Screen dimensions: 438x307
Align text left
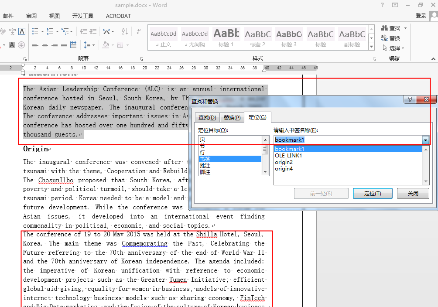point(35,44)
